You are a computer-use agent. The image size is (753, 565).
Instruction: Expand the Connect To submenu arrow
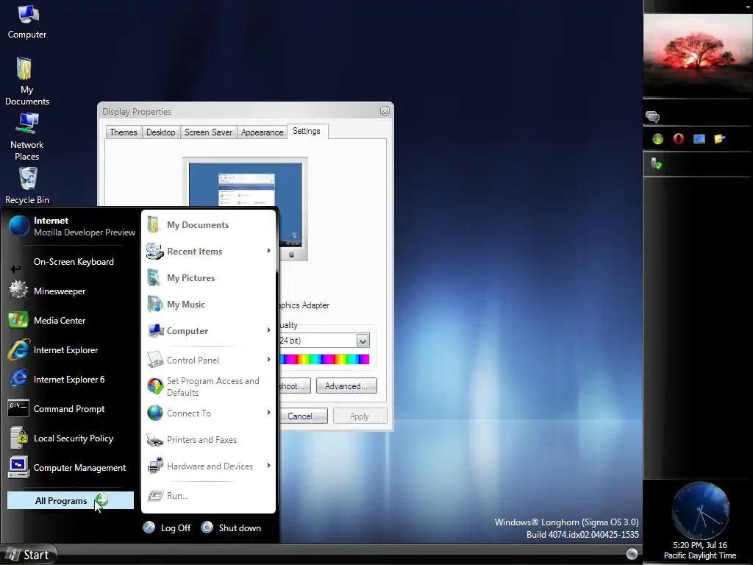(268, 412)
